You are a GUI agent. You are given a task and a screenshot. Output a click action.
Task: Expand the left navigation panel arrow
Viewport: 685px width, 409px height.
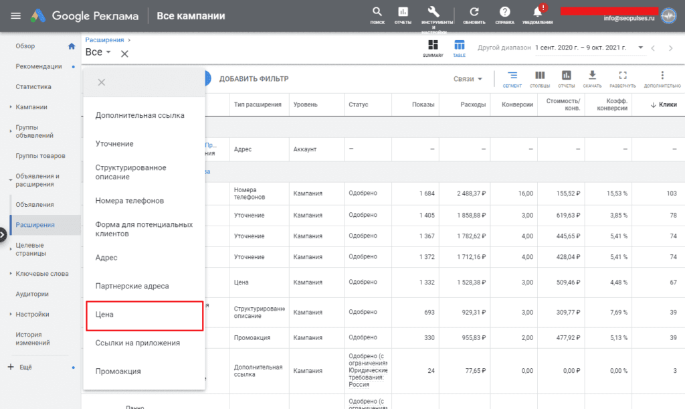coord(3,235)
